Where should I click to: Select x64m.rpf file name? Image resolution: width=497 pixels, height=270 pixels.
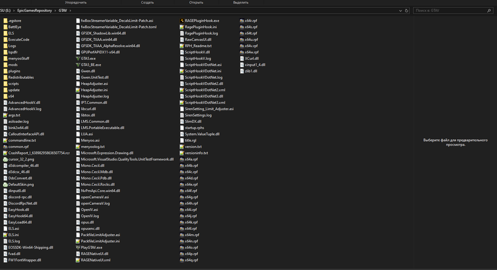192,235
